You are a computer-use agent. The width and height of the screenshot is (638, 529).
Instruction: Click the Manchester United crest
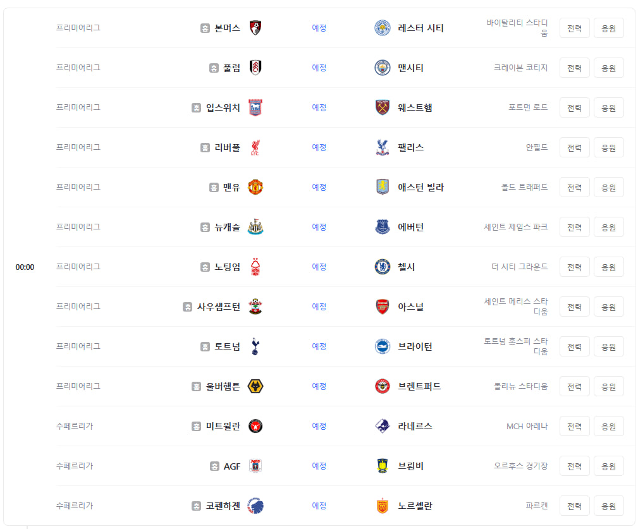click(x=255, y=188)
